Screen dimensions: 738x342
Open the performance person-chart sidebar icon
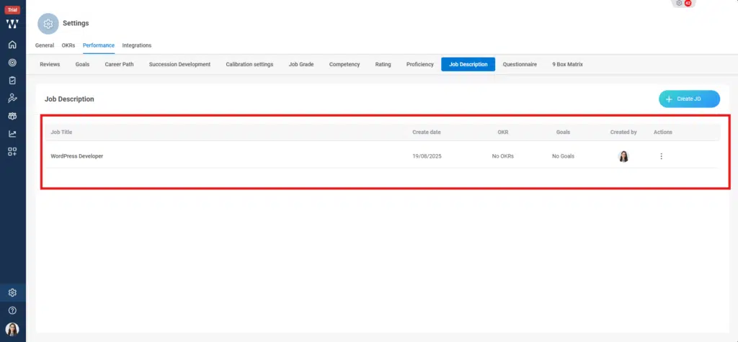coord(13,99)
